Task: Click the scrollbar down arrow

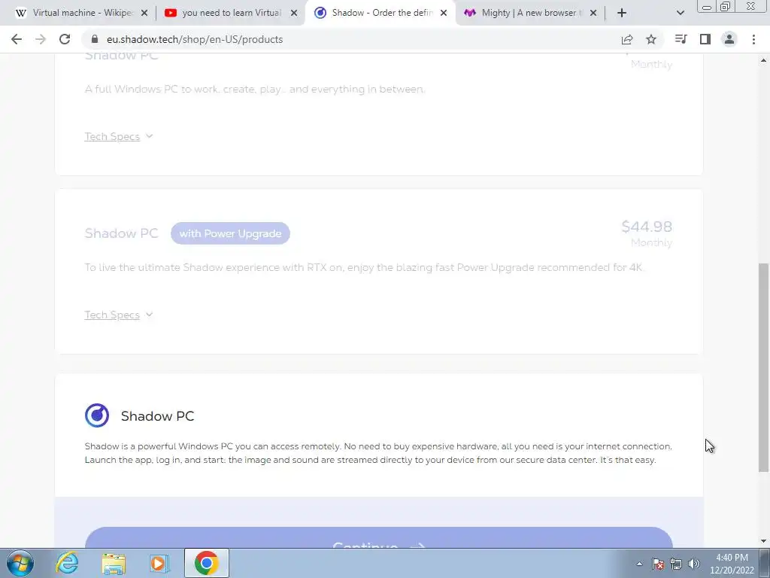Action: (763, 541)
